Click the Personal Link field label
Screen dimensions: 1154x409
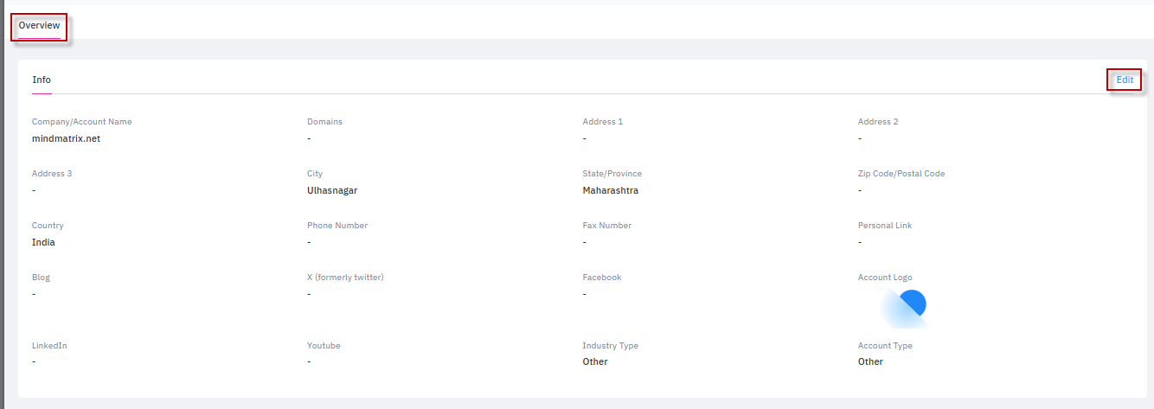(x=884, y=226)
